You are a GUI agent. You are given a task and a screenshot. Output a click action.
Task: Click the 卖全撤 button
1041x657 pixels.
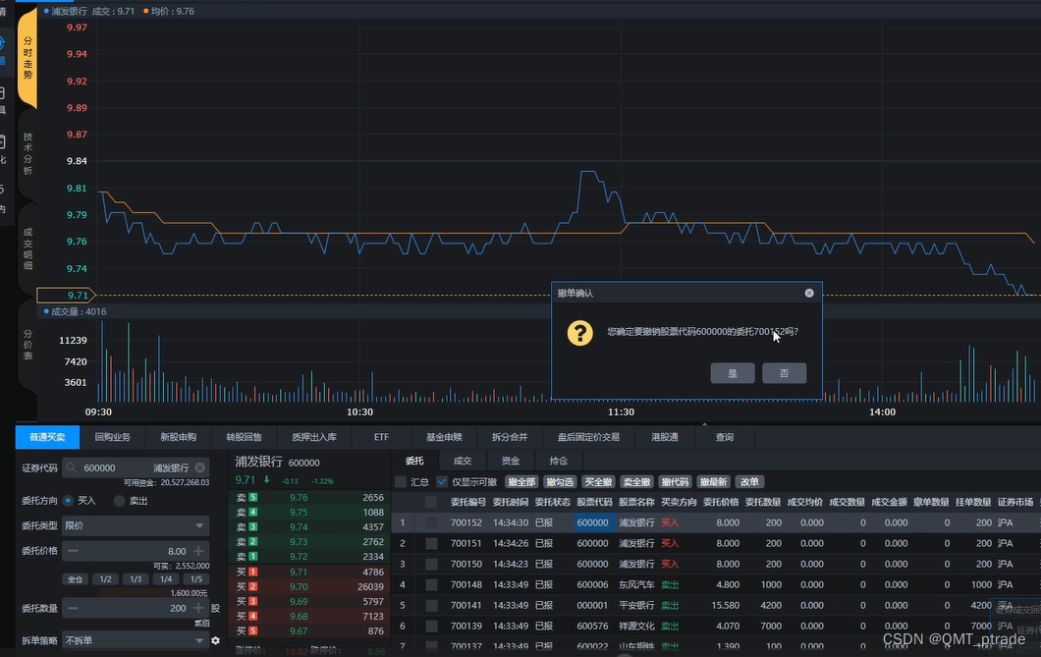click(x=636, y=482)
